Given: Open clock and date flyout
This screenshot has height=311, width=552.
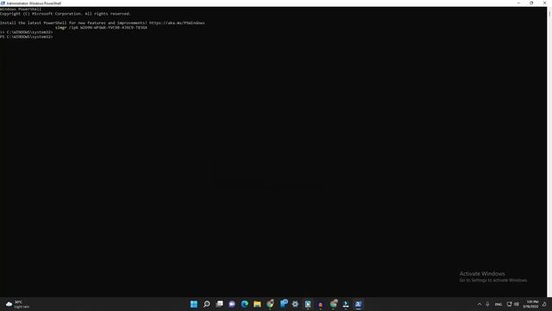Looking at the screenshot, I should (530, 304).
